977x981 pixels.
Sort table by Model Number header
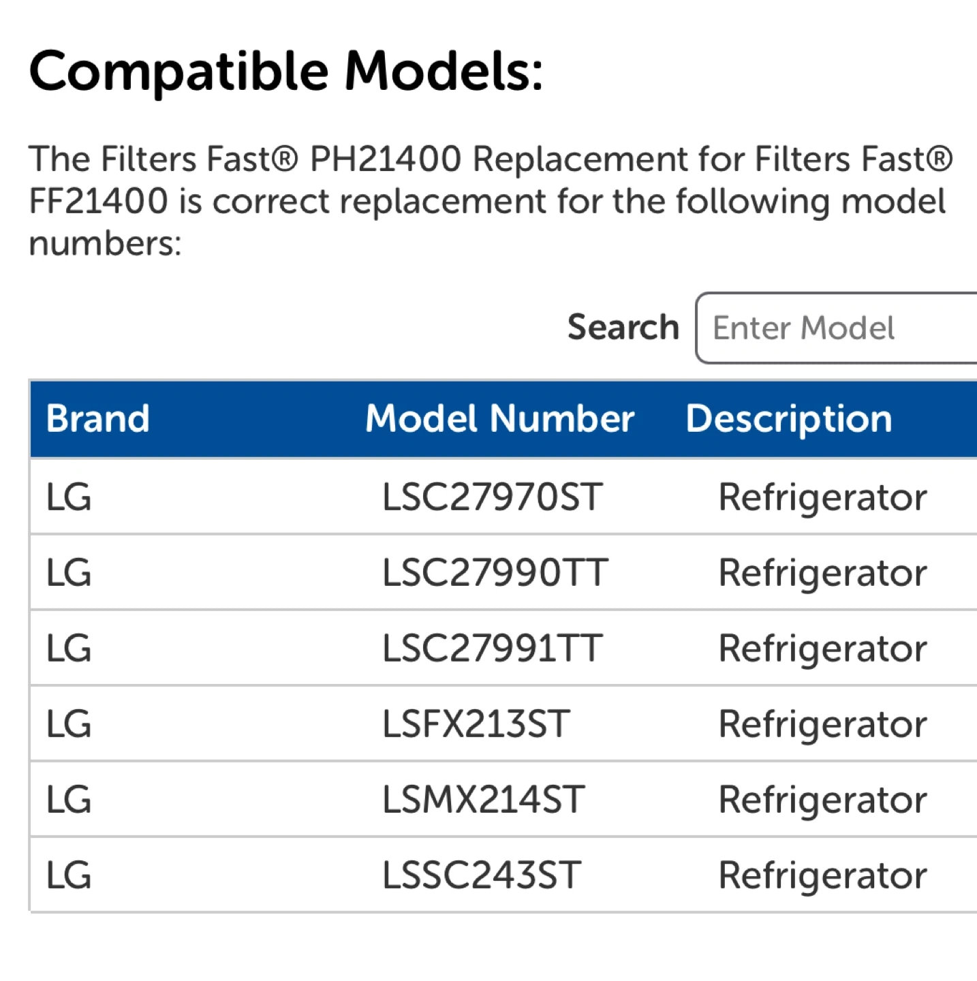499,418
